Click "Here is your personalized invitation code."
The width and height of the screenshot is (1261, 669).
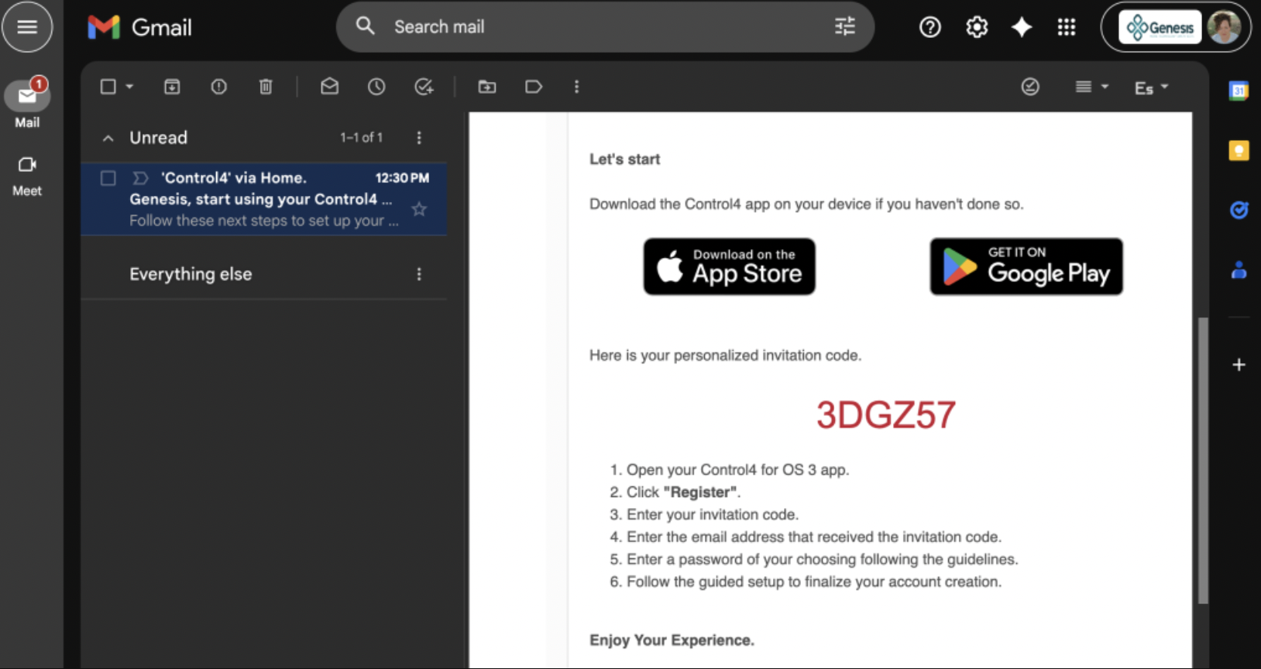725,355
